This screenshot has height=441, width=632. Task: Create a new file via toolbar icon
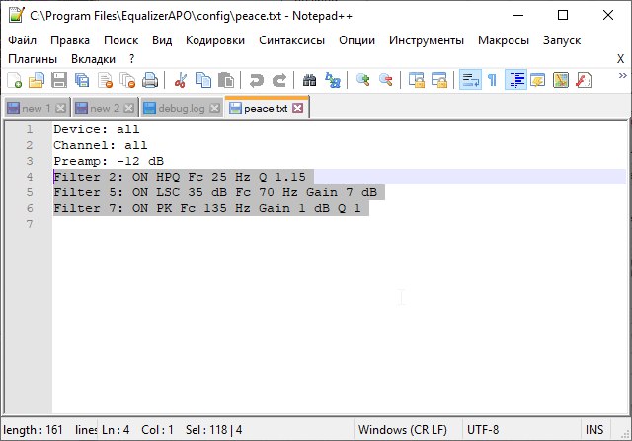(x=15, y=80)
